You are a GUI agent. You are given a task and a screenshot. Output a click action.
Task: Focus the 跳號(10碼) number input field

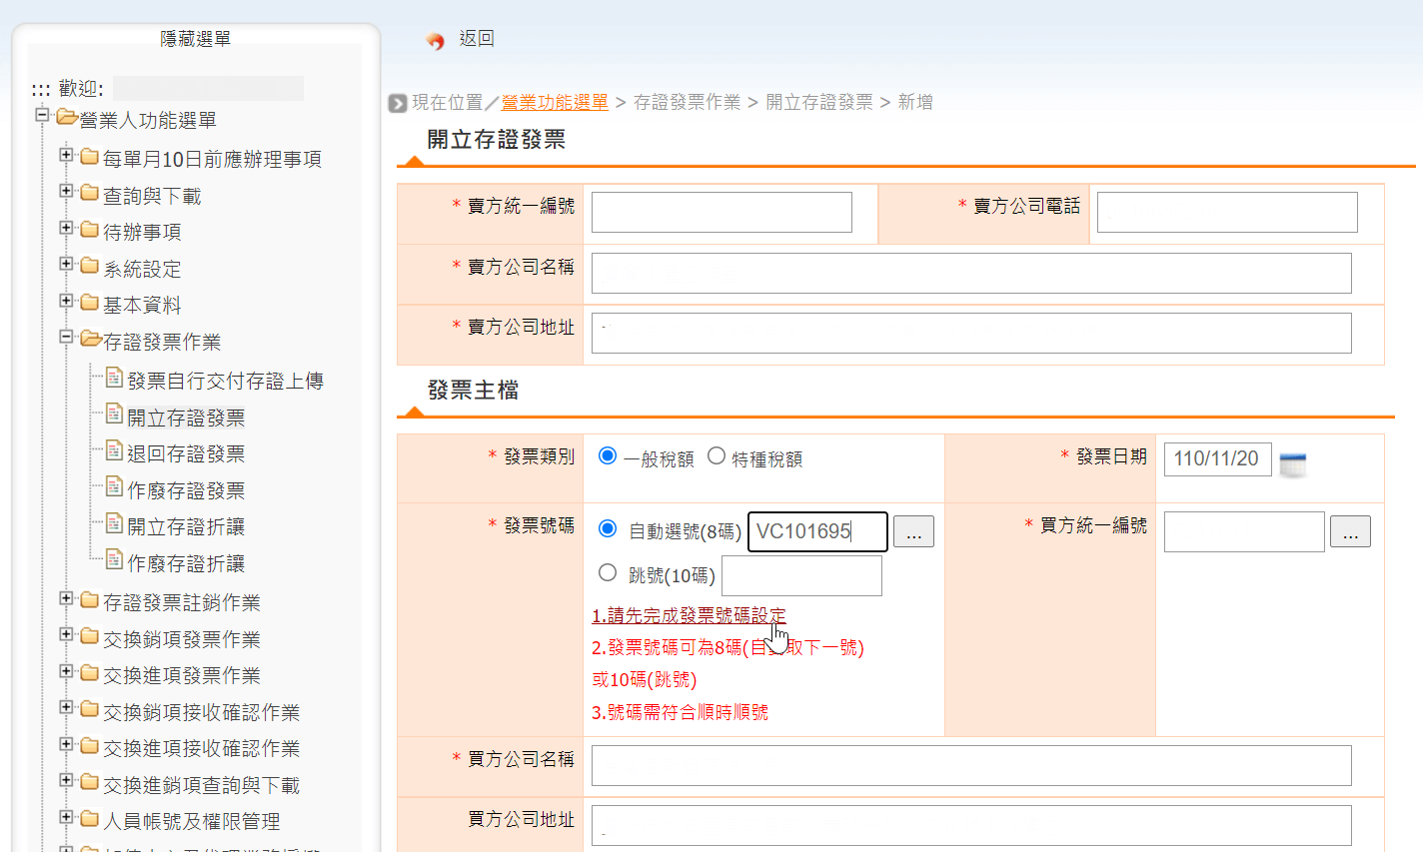(x=801, y=575)
